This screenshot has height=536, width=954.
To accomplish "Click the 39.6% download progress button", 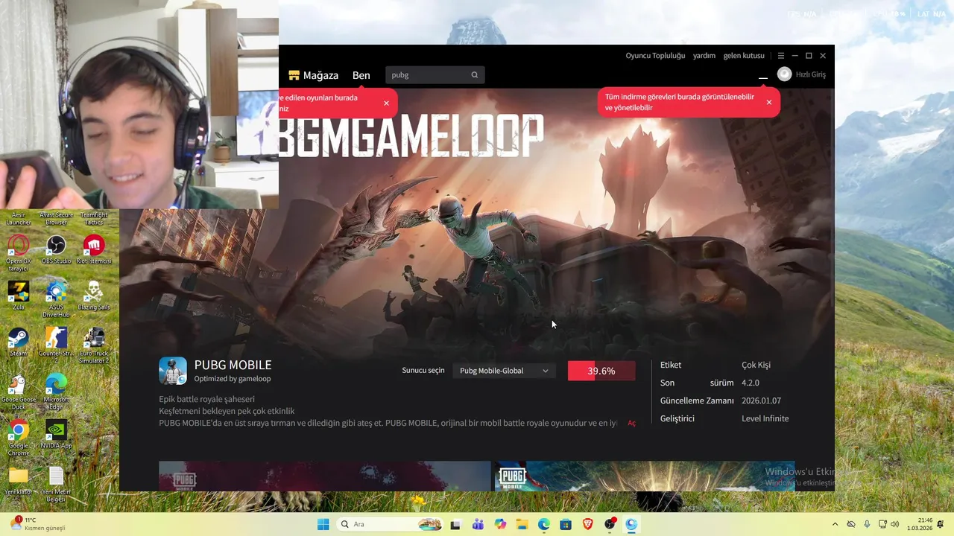I will tap(601, 371).
